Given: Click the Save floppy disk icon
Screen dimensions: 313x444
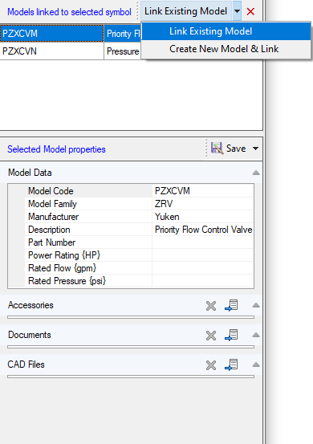Looking at the screenshot, I should [217, 148].
